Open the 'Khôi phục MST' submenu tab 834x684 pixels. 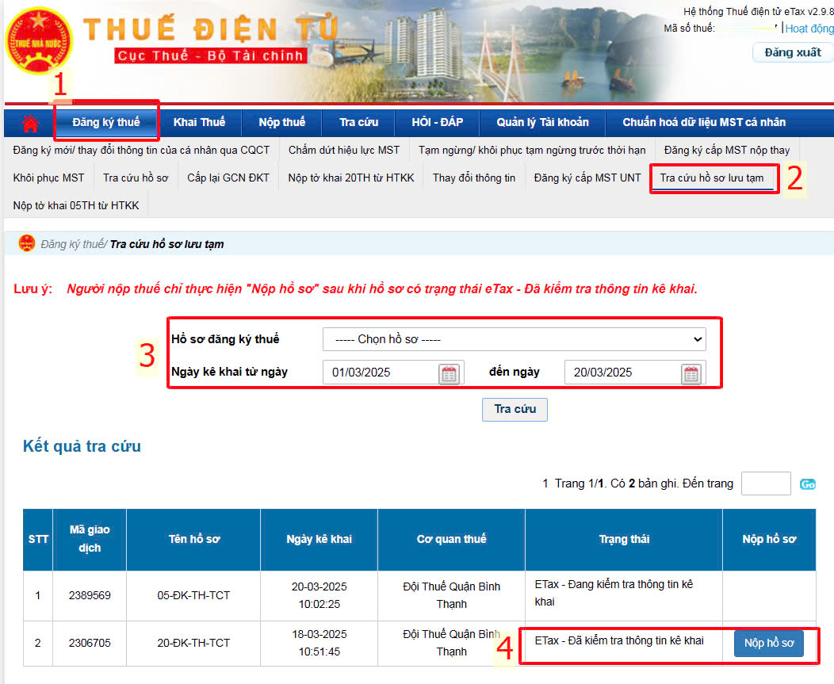coord(48,178)
